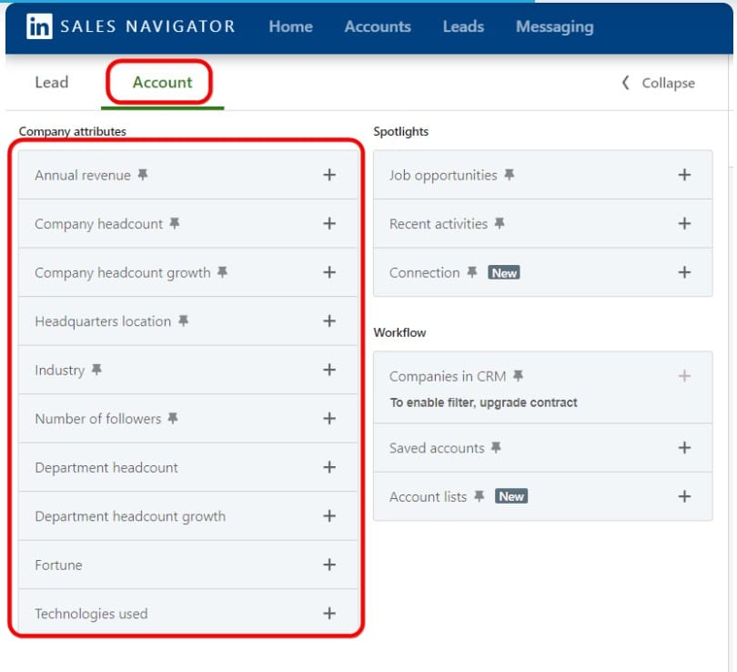Screen dimensions: 737x672
Task: Click the Workflow heading
Action: click(x=399, y=332)
